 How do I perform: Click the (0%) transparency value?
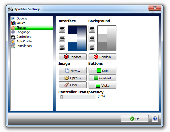pyautogui.click(x=101, y=96)
